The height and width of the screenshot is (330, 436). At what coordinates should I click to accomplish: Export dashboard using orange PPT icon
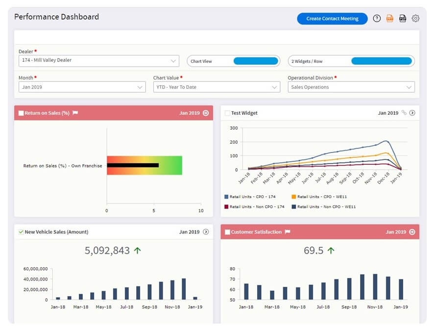tap(389, 18)
